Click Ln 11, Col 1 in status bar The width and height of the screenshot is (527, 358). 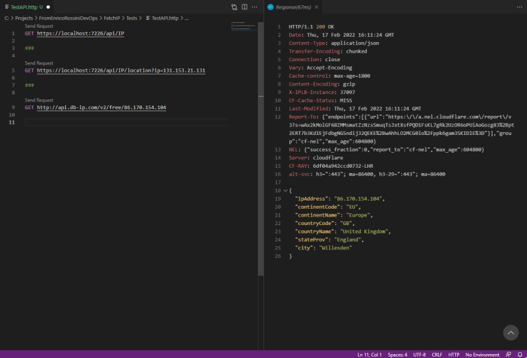[x=370, y=355]
